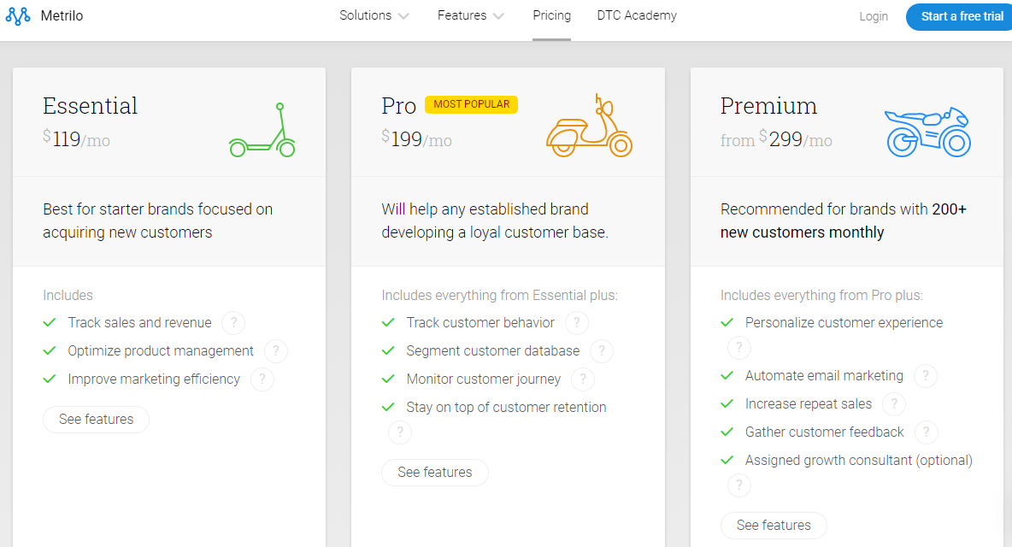Click help icon after Gather customer feedback

tap(926, 432)
